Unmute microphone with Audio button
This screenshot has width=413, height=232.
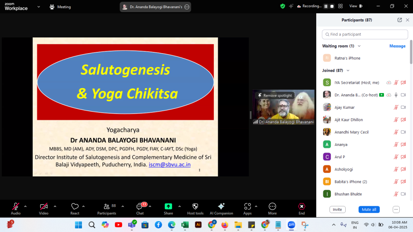point(16,207)
